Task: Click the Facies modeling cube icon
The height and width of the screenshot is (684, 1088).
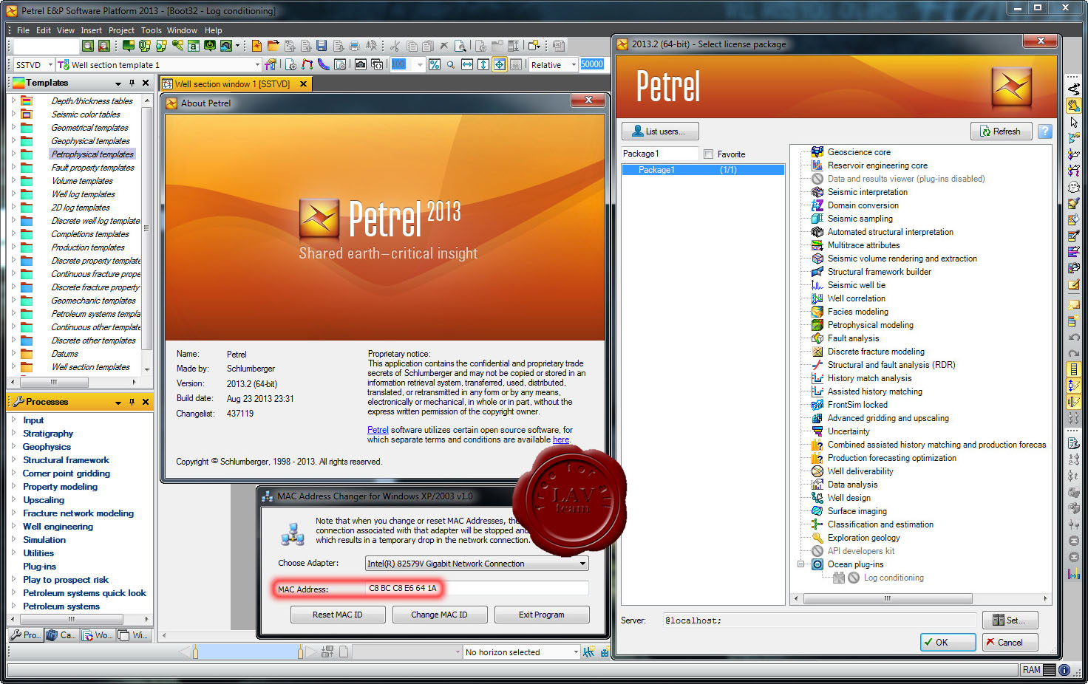Action: 817,312
